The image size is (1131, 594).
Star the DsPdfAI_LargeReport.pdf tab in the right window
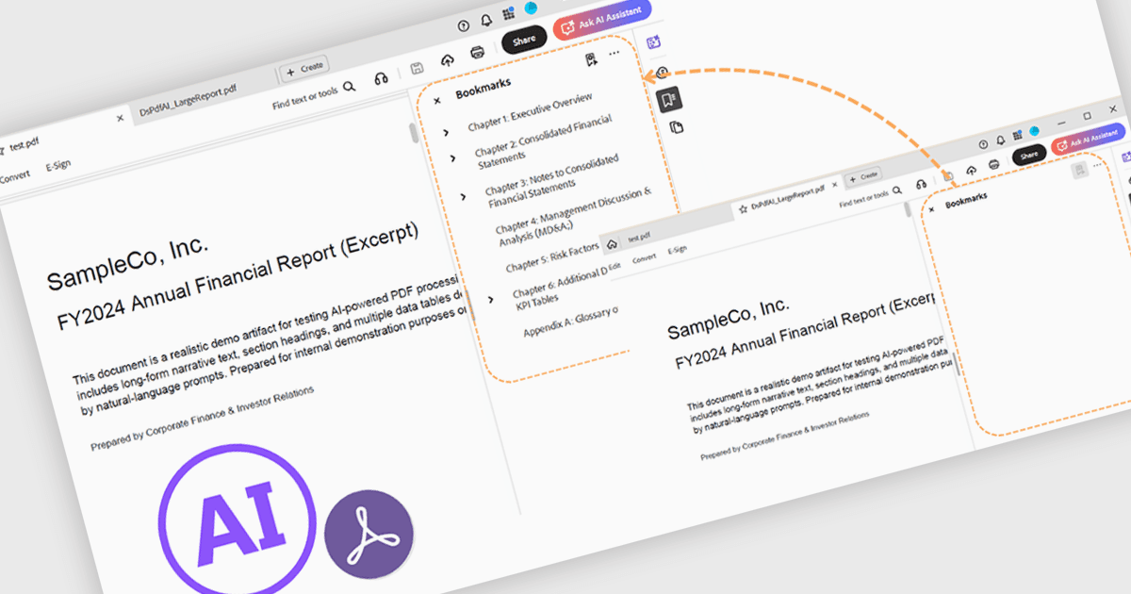point(743,209)
